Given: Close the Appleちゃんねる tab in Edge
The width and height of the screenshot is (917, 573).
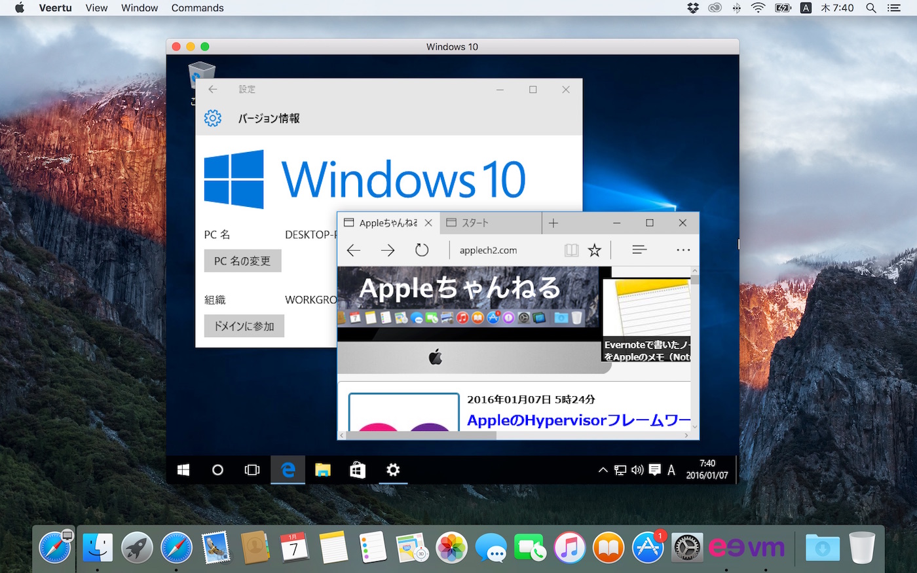Looking at the screenshot, I should tap(428, 223).
